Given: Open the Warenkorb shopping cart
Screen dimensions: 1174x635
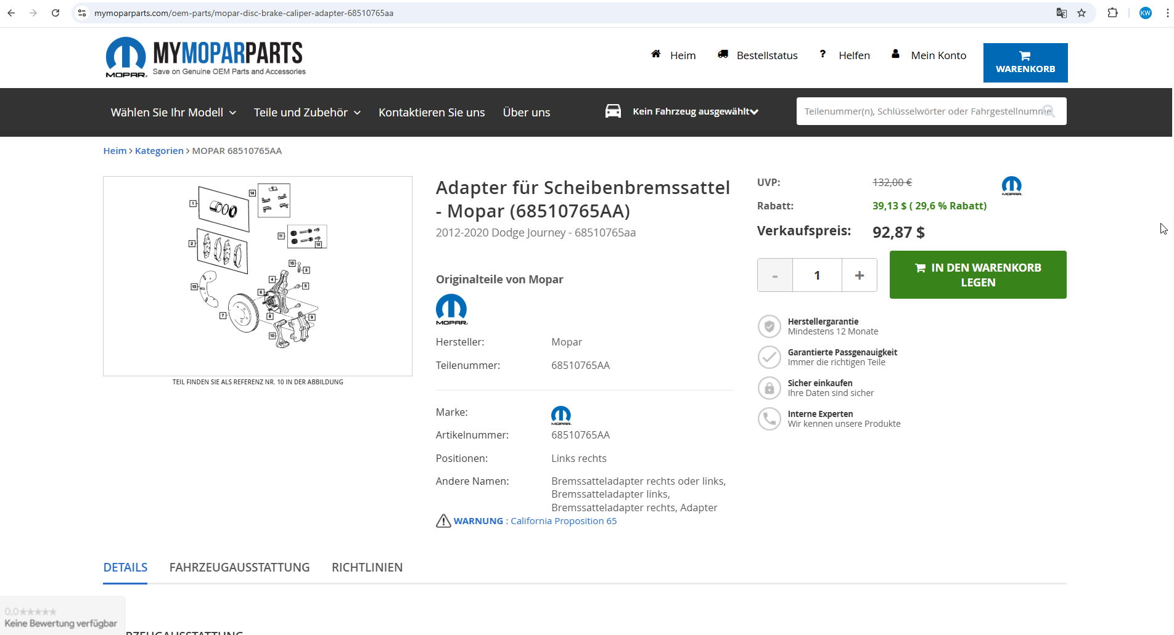Looking at the screenshot, I should coord(1025,63).
